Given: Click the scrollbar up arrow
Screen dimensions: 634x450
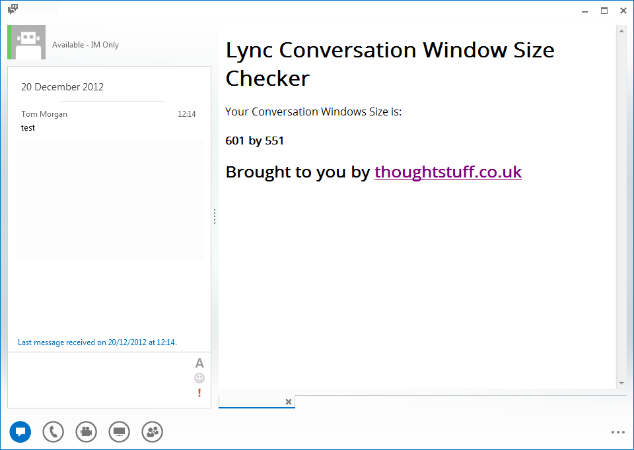Looking at the screenshot, I should coord(621,31).
